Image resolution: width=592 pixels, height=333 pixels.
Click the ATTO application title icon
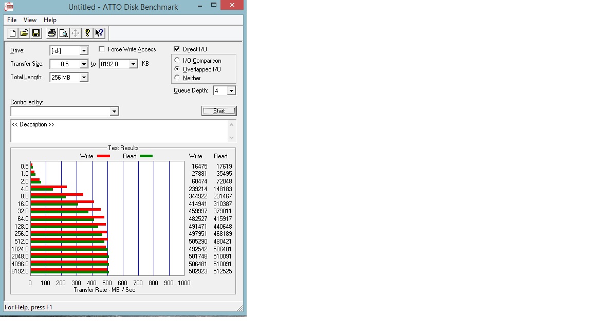point(9,6)
